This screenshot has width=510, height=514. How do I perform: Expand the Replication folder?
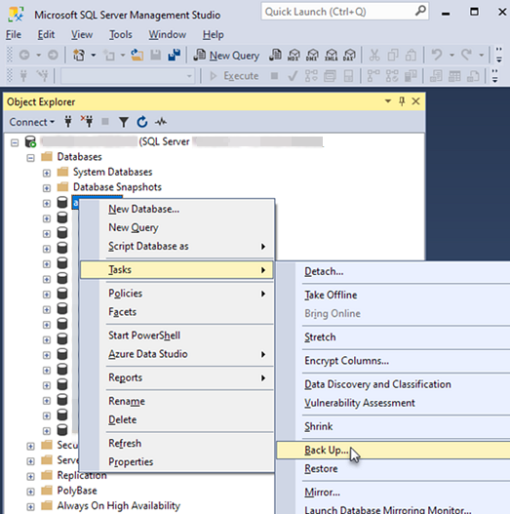(30, 476)
